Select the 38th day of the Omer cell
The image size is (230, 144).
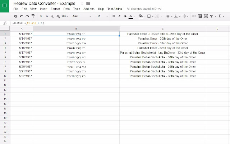tap(163, 76)
